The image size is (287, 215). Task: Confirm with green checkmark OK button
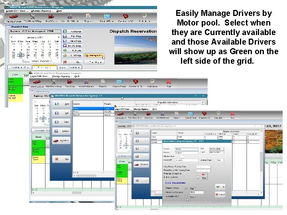[x=220, y=187]
